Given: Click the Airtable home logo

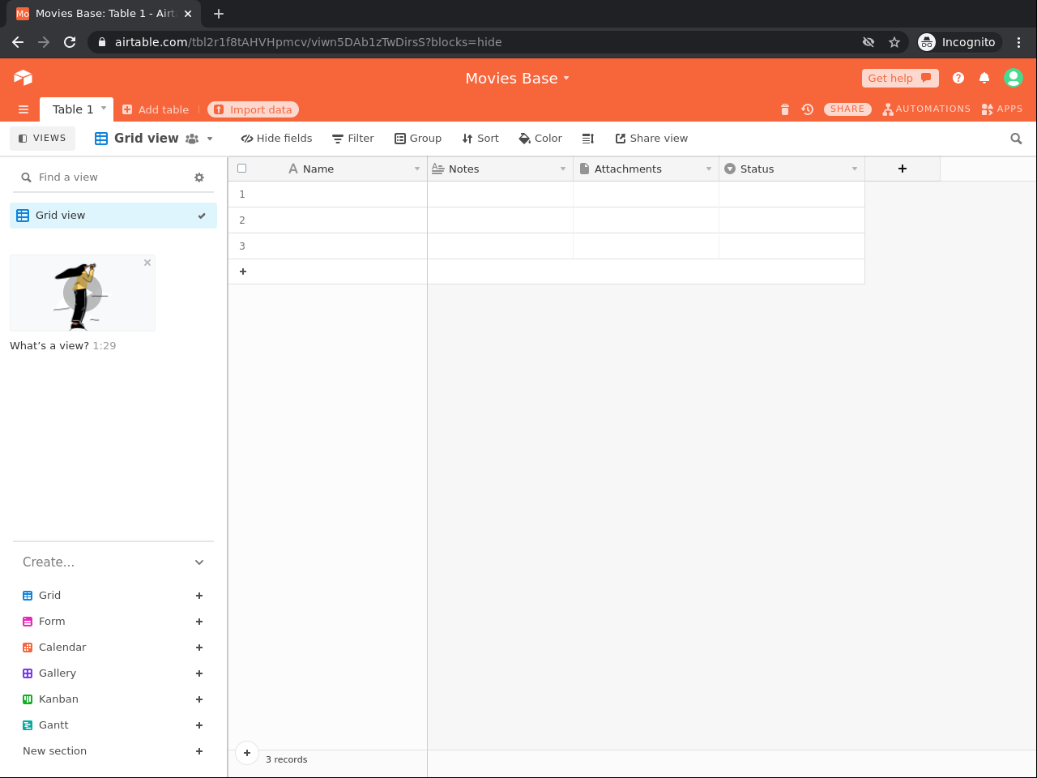Looking at the screenshot, I should (x=23, y=78).
